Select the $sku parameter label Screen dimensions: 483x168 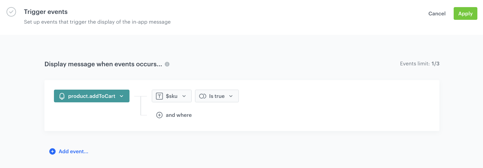pos(172,96)
